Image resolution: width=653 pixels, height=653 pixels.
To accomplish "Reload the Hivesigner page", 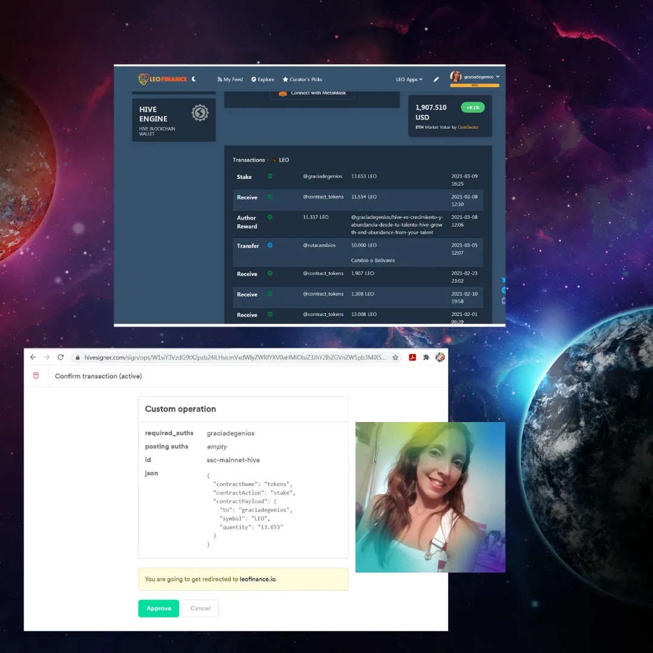I will [60, 357].
